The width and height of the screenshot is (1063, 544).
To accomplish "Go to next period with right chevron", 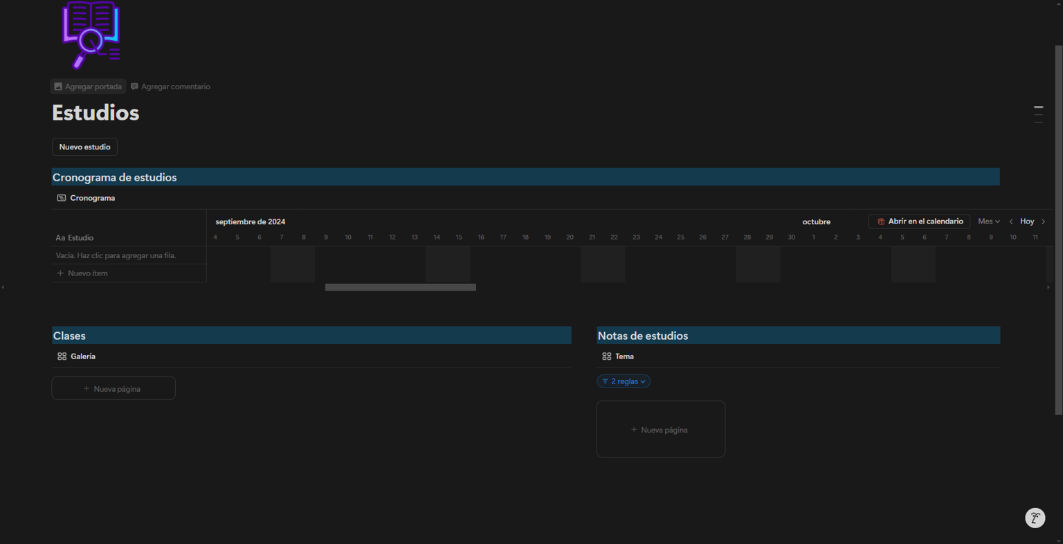I will click(x=1044, y=221).
